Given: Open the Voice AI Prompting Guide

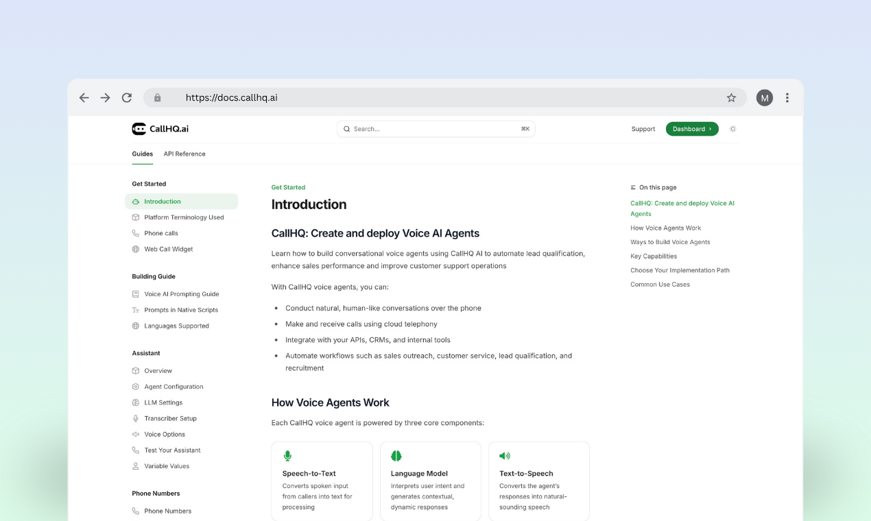Looking at the screenshot, I should pos(182,294).
